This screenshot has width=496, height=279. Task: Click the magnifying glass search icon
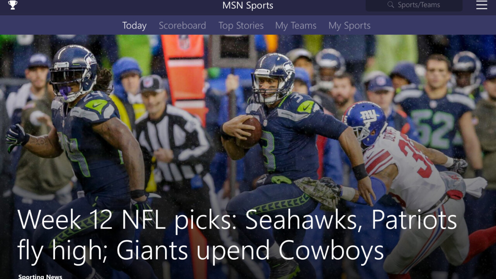click(391, 5)
